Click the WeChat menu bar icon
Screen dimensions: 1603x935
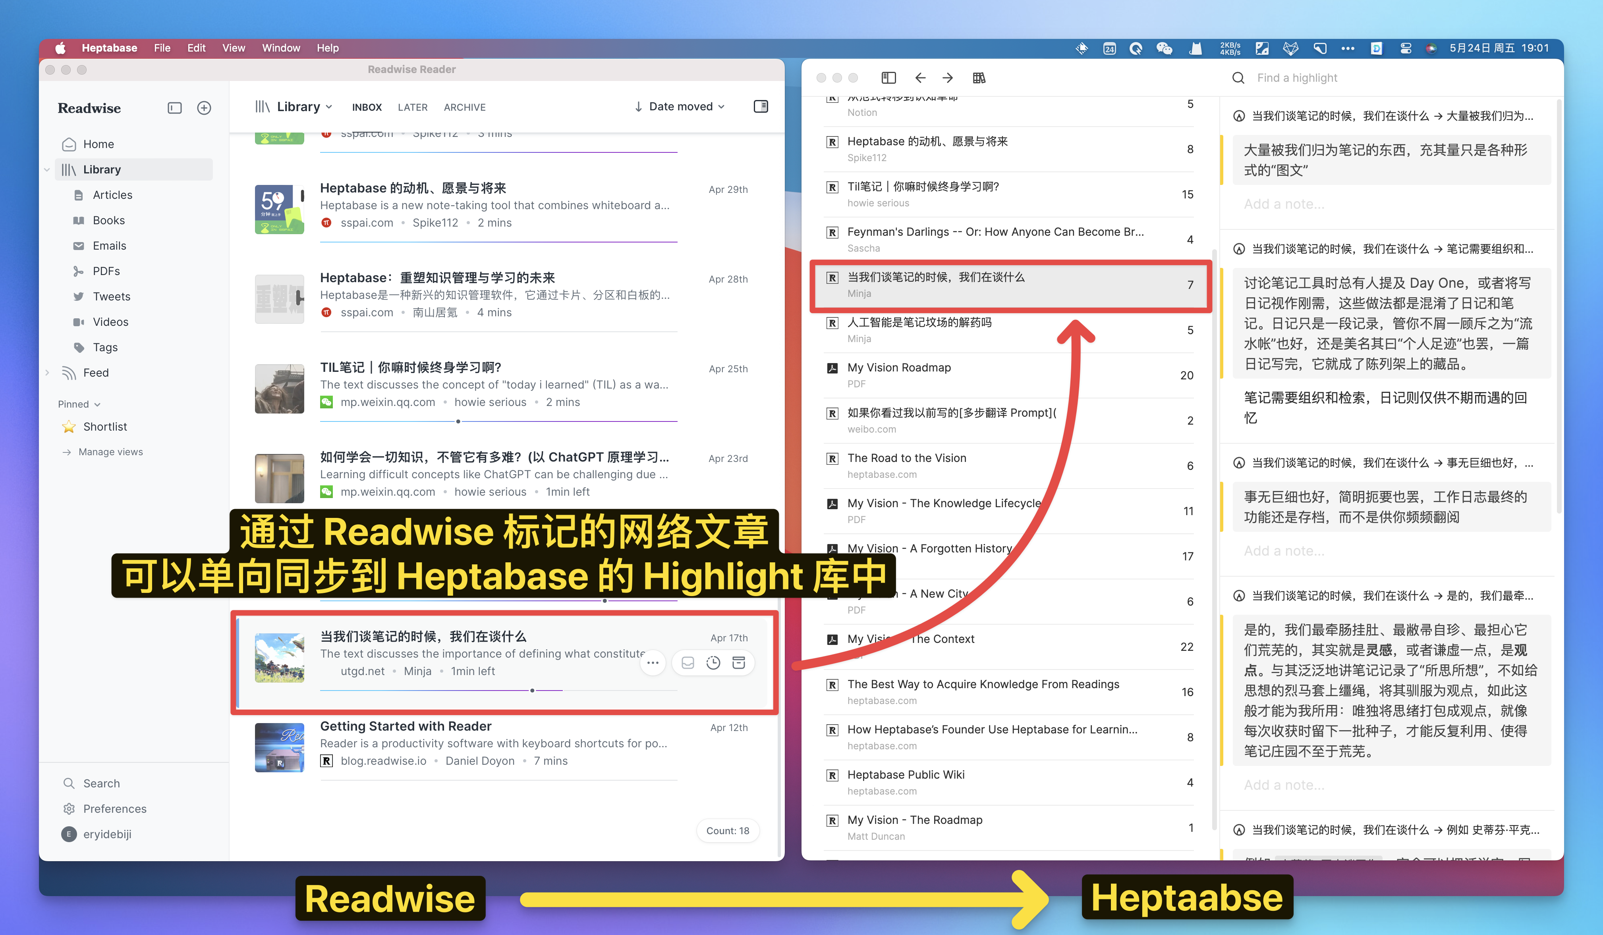pos(1164,48)
